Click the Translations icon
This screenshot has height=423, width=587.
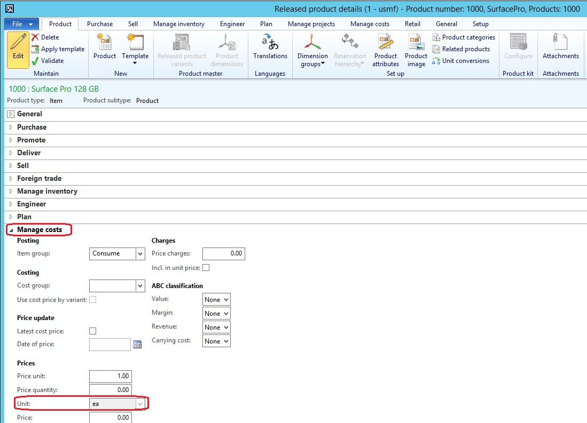click(270, 49)
